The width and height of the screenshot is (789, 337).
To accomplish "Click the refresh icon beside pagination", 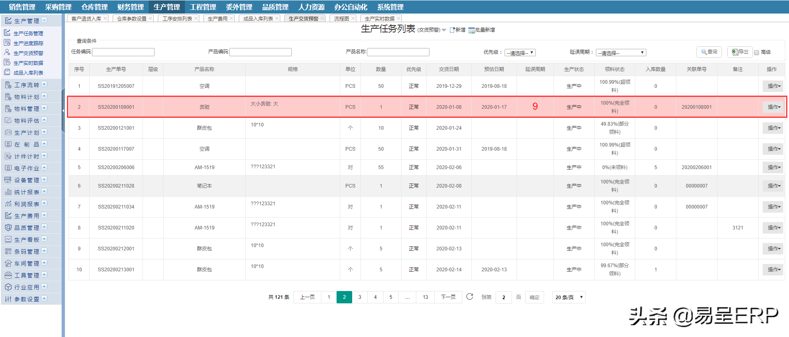I will [x=470, y=297].
